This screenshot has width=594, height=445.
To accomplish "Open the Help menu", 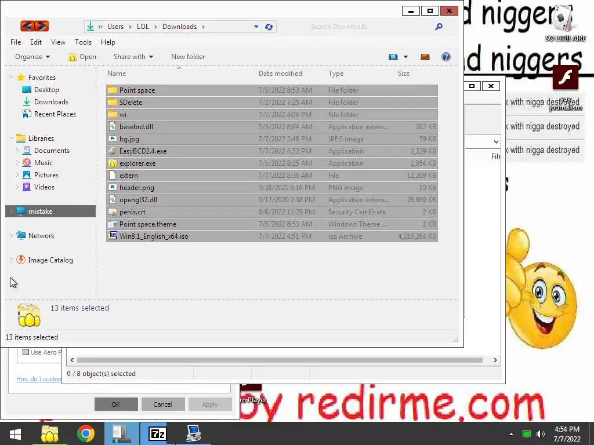I will coord(108,42).
